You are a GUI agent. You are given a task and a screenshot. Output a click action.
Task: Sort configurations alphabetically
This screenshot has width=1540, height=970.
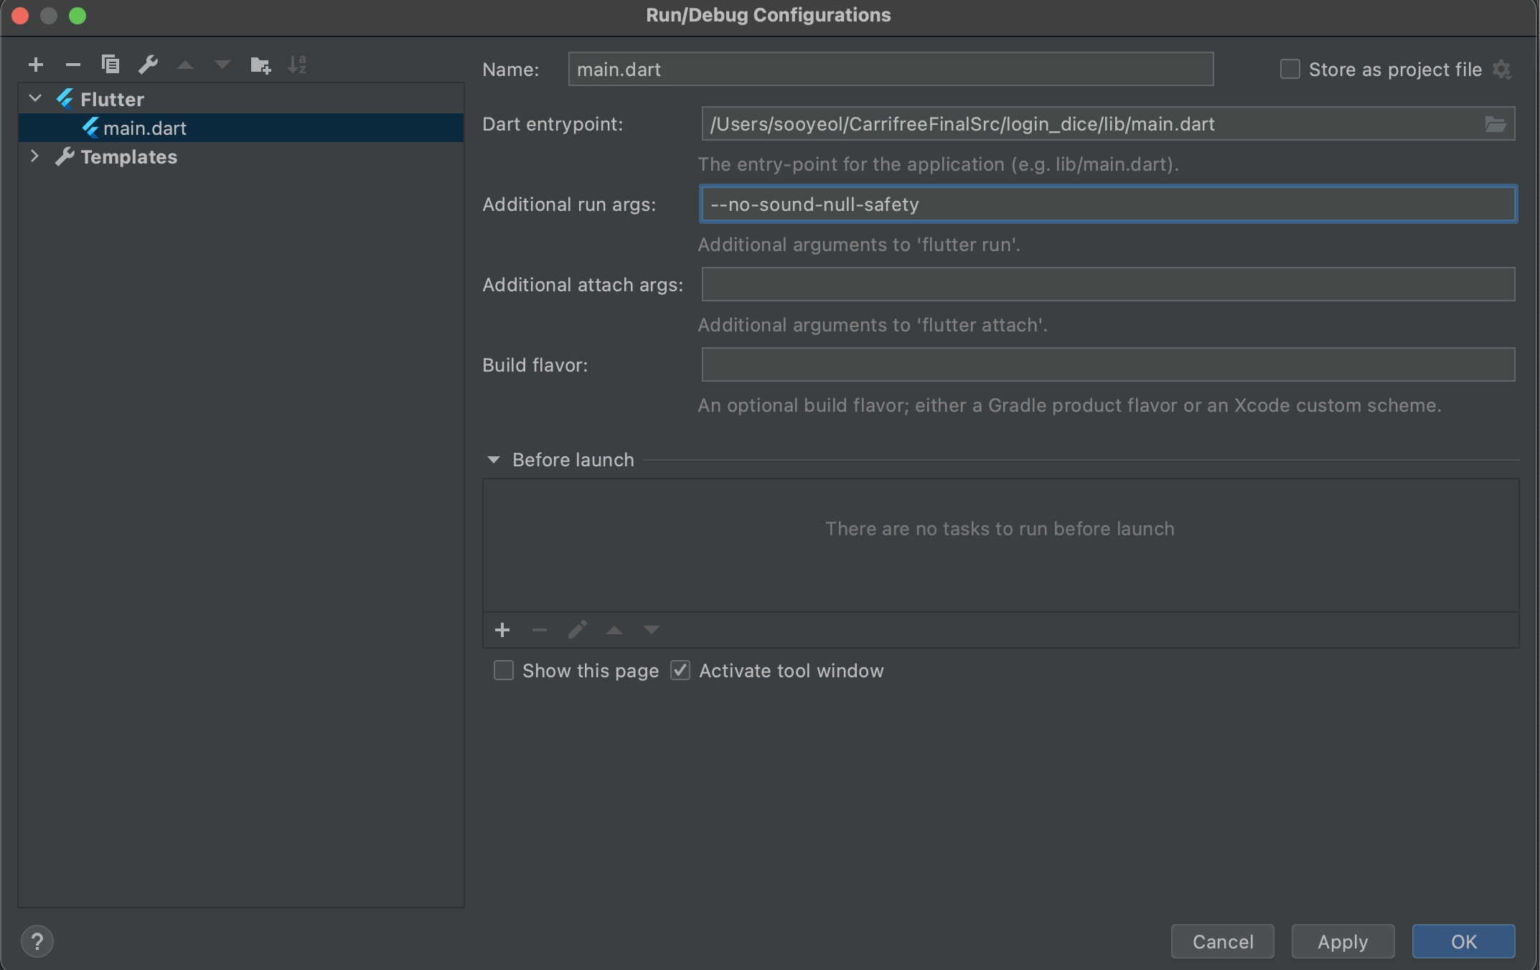(297, 65)
